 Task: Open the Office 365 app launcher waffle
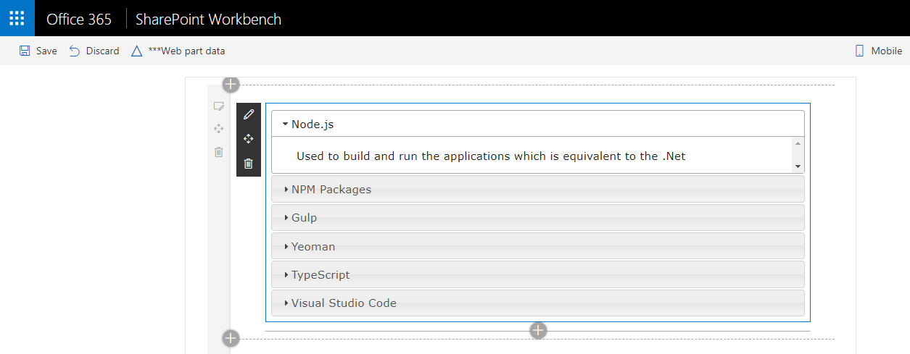tap(17, 18)
